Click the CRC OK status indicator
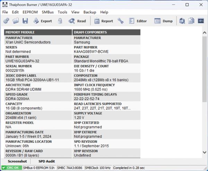Screen dimensions: 208x171 coord(12,168)
